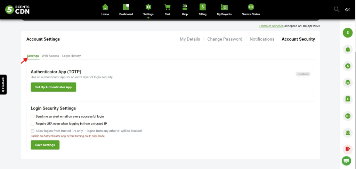The width and height of the screenshot is (356, 169).
Task: Click the Save Settings button
Action: [x=45, y=145]
